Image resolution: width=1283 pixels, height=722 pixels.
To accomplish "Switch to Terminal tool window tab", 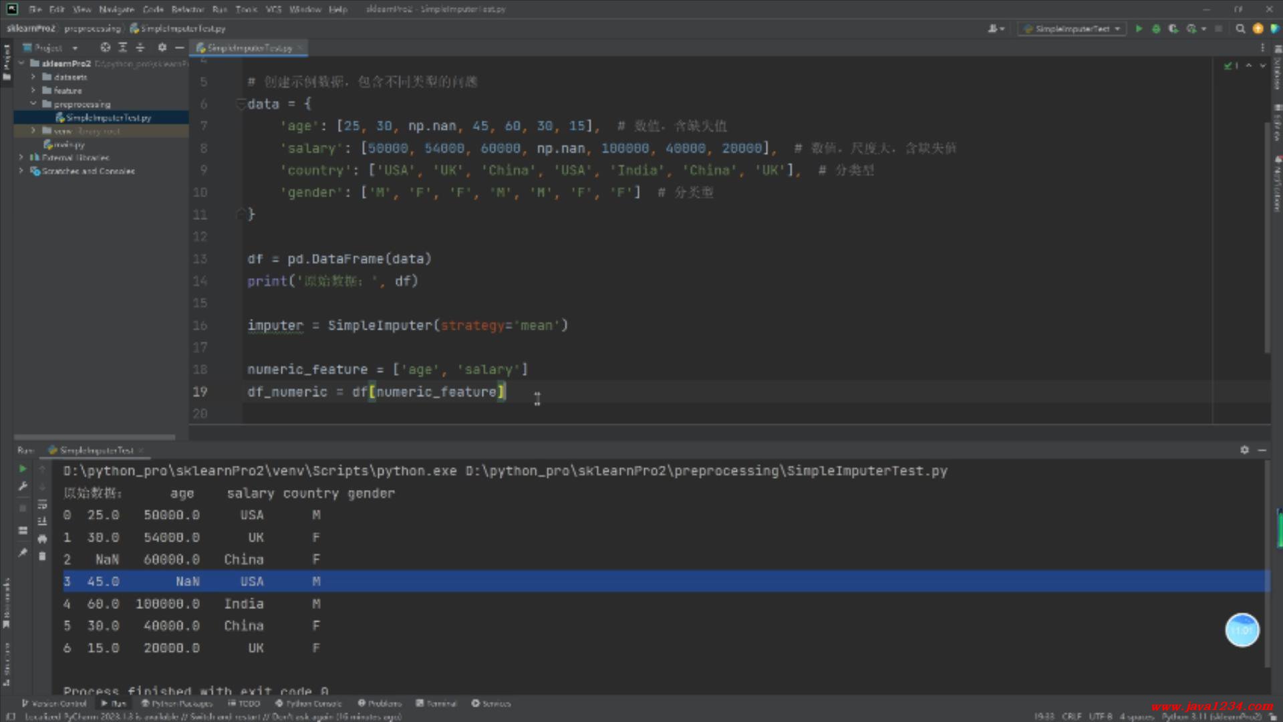I will pos(436,703).
